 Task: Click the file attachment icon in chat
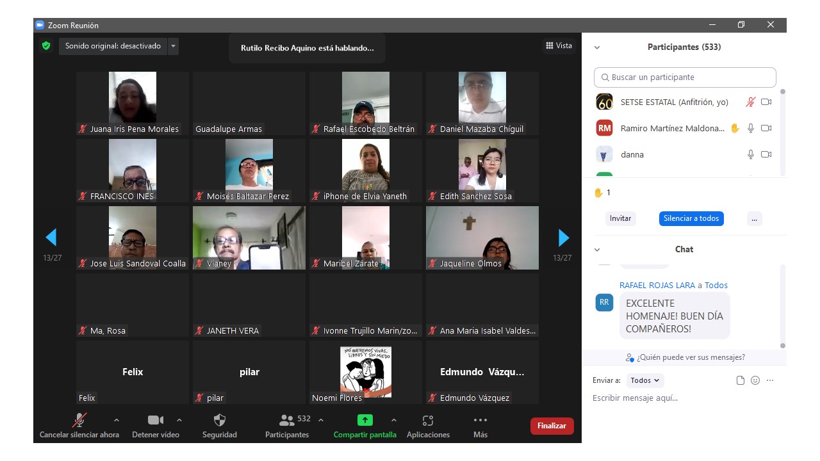[x=741, y=380]
